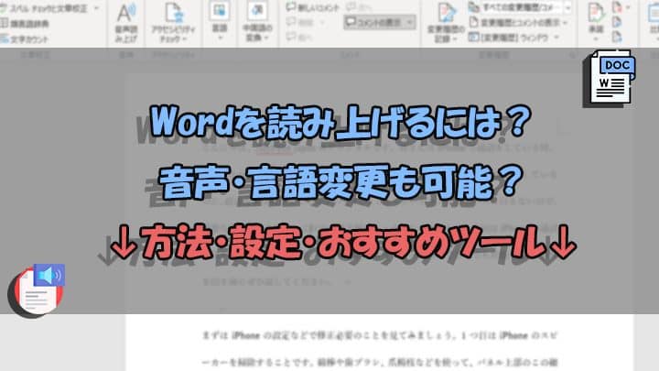Open the Reviewing Pane ([変更履歴] ウィンドウ)
Screen dimensions: 659x371
tap(513, 38)
